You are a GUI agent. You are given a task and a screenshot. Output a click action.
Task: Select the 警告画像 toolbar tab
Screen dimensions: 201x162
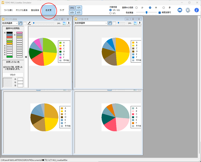click(x=35, y=10)
